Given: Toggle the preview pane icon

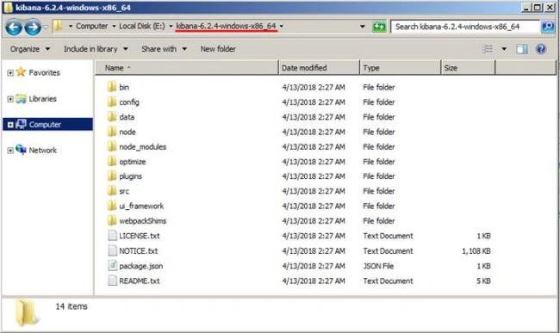Looking at the screenshot, I should (522, 49).
